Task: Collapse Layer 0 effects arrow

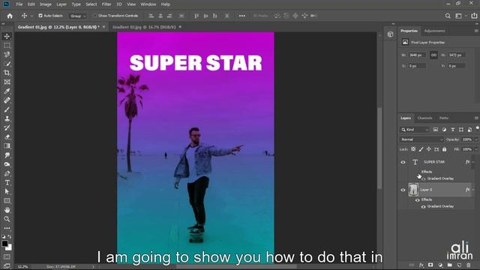Action: 473,190
